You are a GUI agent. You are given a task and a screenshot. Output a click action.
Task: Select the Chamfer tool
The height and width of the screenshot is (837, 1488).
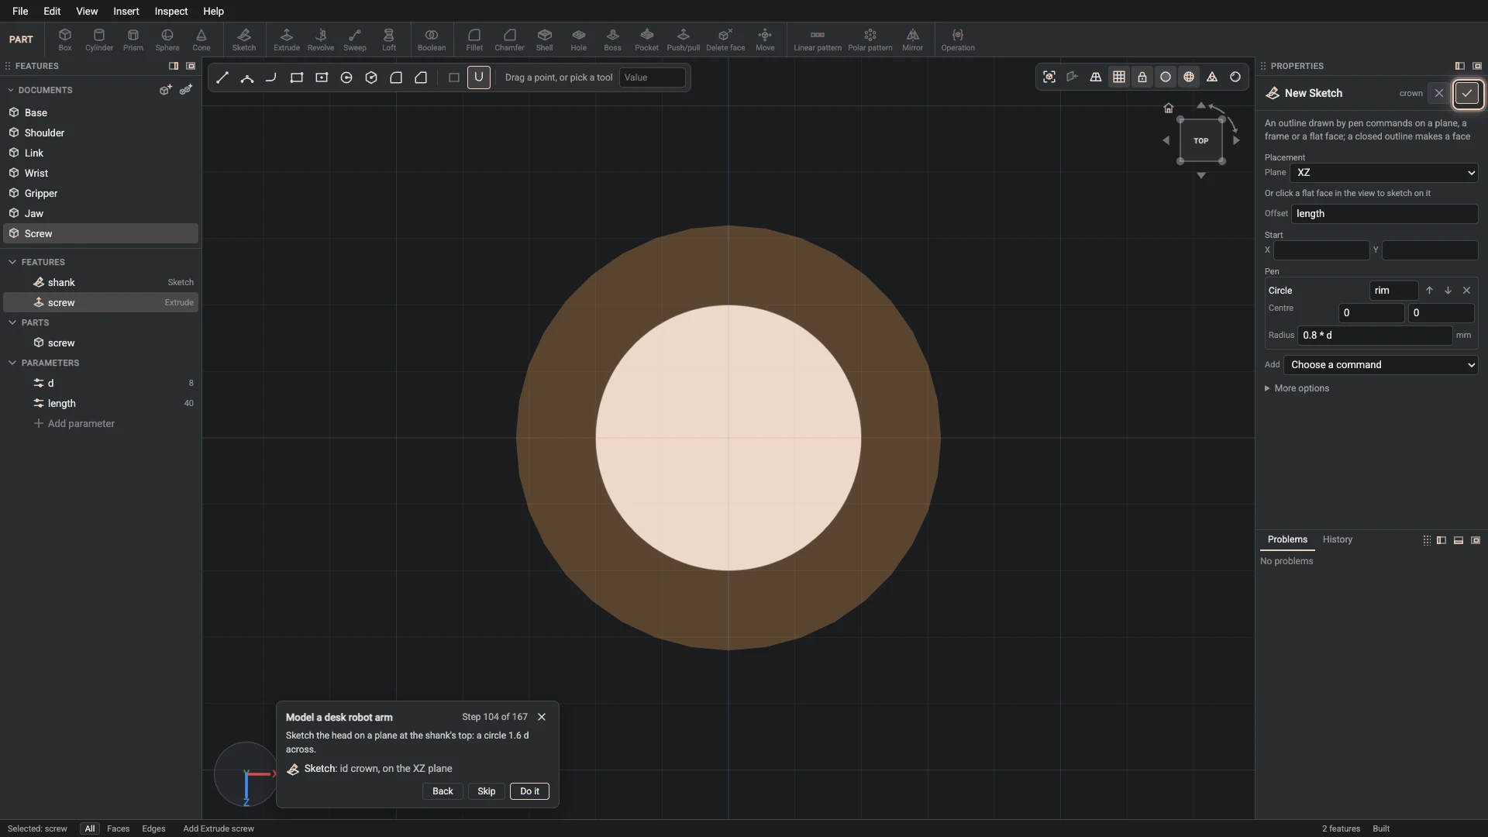[509, 40]
